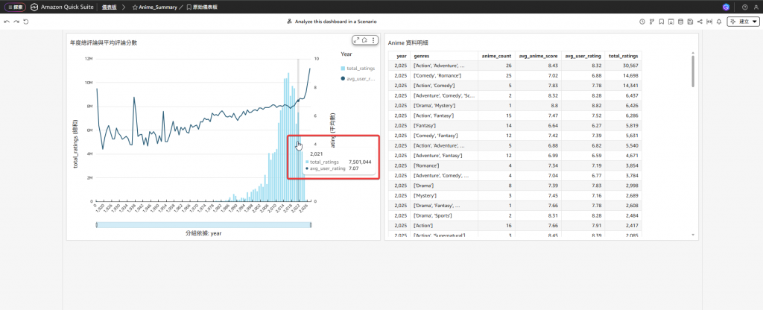Click the Year legend title
The height and width of the screenshot is (310, 763).
coord(346,54)
